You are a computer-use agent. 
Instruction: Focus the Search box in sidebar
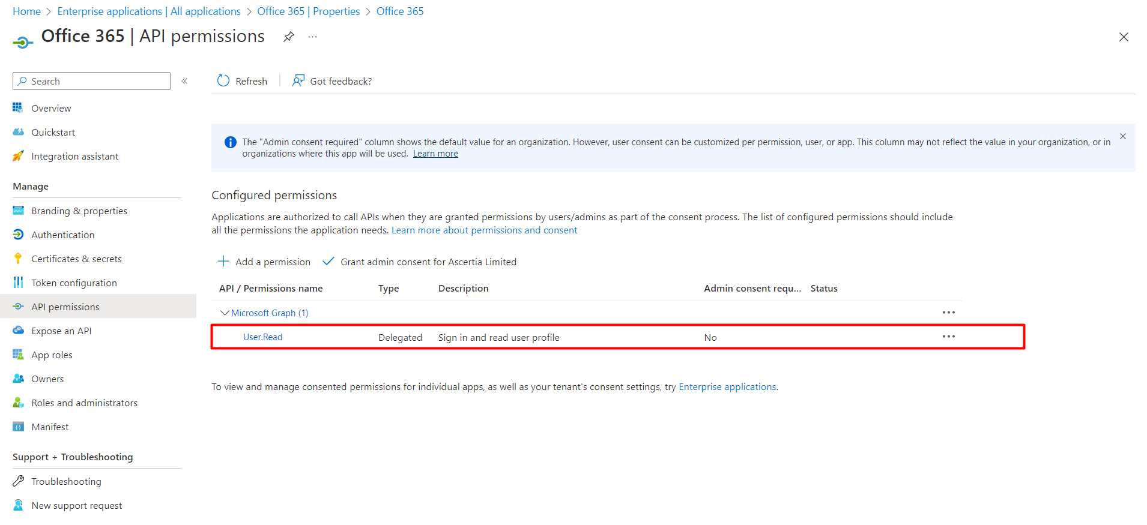tap(91, 81)
